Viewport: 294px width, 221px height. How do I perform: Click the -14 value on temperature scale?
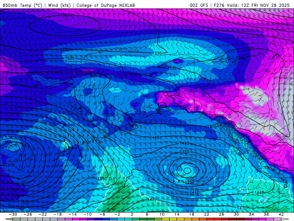click(72, 214)
